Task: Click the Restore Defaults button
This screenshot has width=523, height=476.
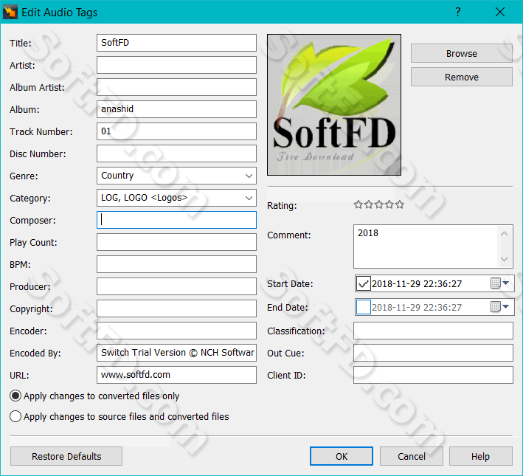Action: point(66,456)
